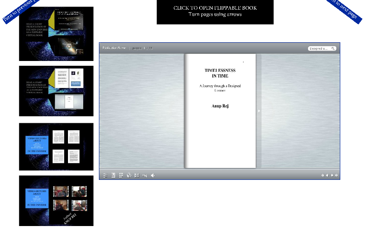Screen dimensions: 366x233
Task: Click the search box in viewer header
Action: pos(319,49)
